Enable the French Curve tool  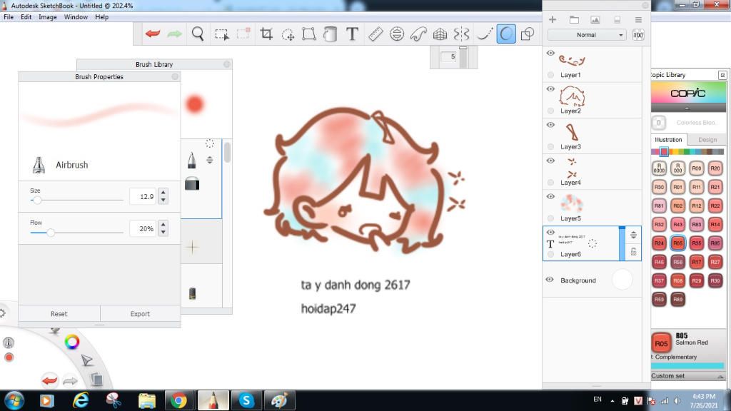[418, 34]
